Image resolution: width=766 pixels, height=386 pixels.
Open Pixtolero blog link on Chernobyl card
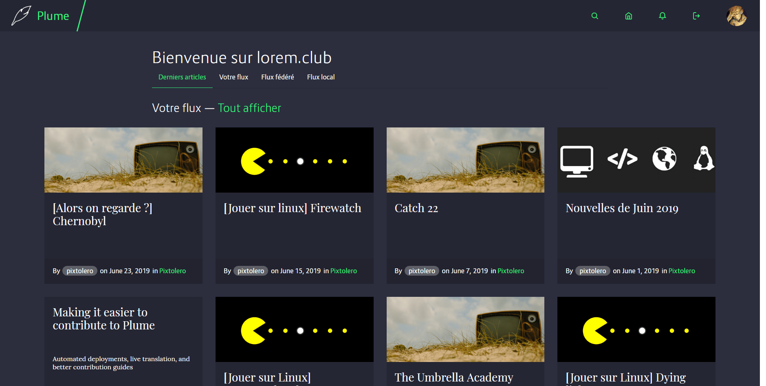coord(172,271)
